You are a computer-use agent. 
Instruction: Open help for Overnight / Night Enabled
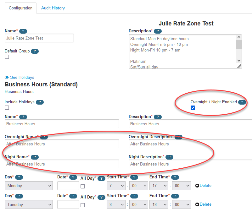click(x=242, y=102)
